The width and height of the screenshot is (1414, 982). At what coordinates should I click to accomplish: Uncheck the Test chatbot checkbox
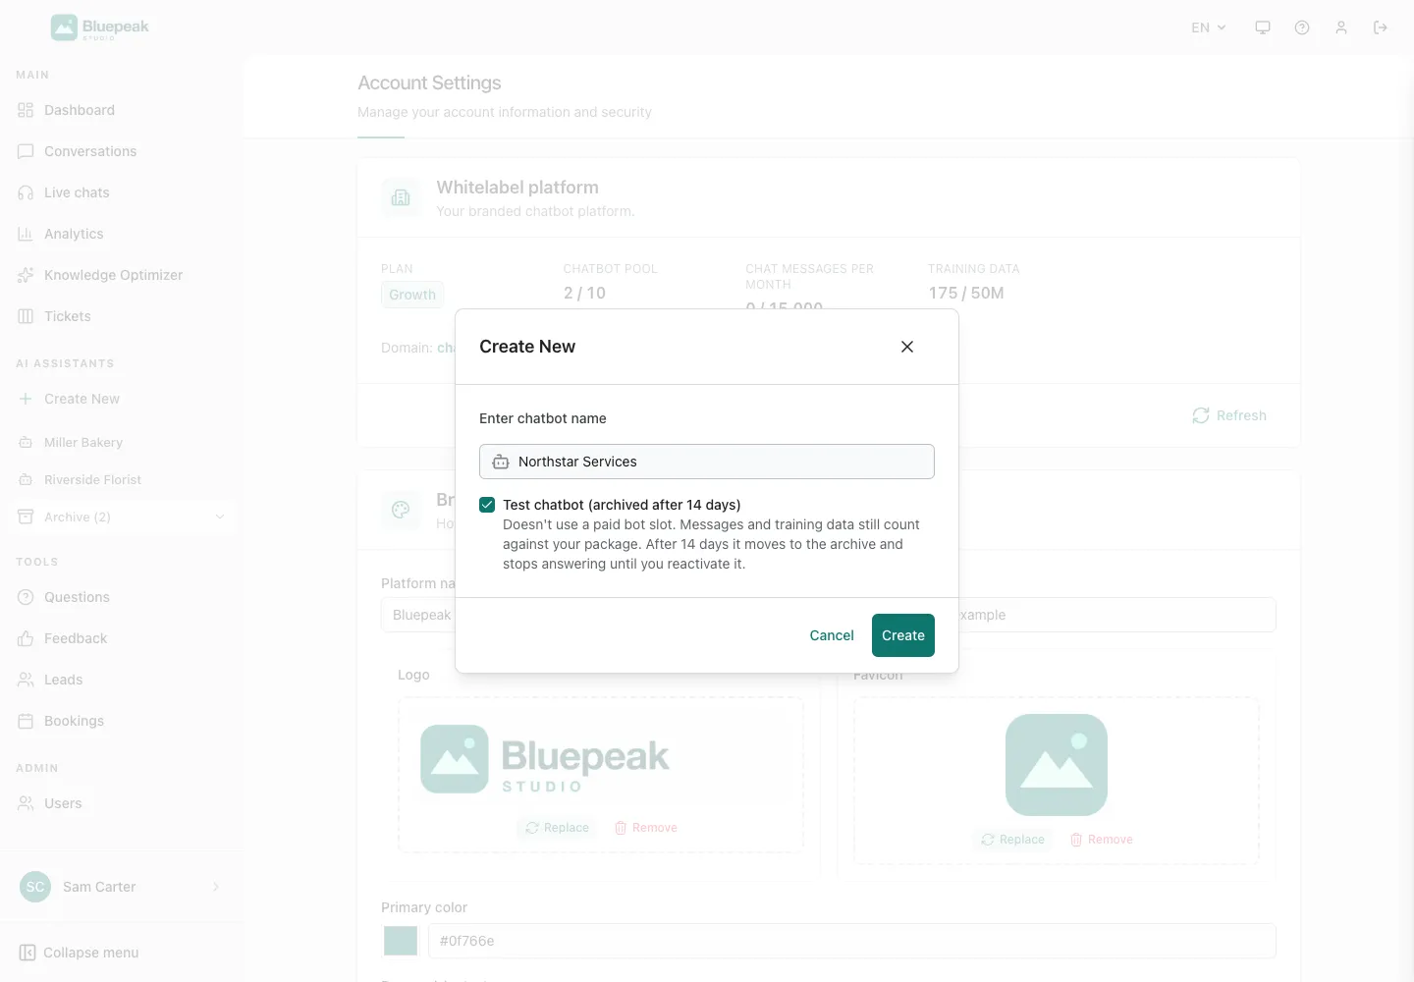(487, 505)
